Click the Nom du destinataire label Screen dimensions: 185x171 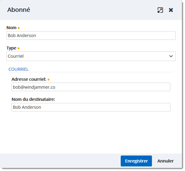click(33, 99)
